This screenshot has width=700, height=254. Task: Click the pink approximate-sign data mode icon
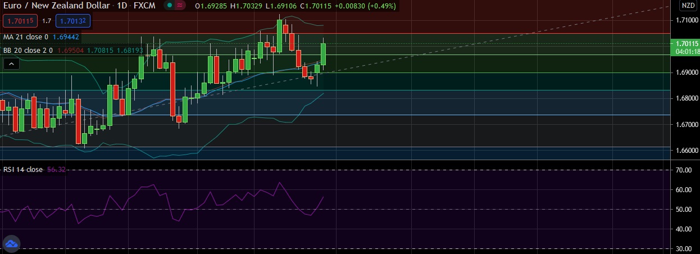pos(180,6)
